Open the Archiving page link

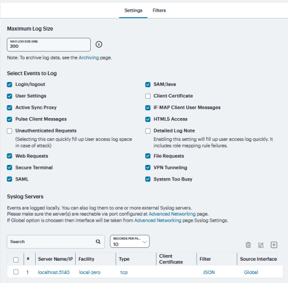(x=89, y=57)
